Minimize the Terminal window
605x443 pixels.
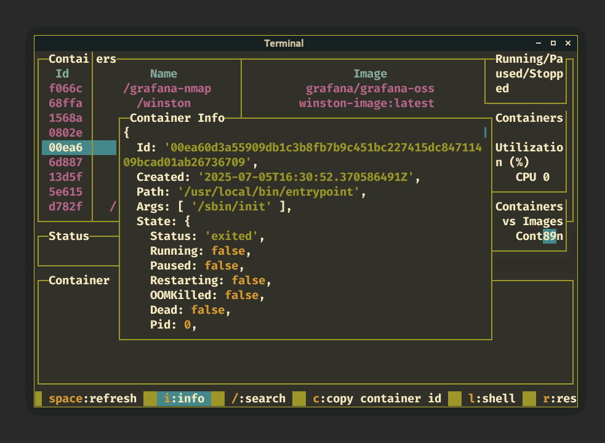pyautogui.click(x=539, y=43)
